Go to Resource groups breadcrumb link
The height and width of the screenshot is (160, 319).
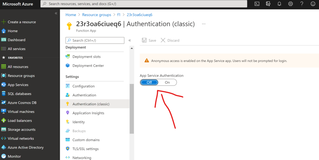pos(97,15)
